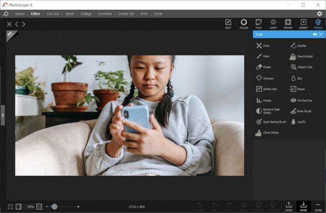Switch to the Print tab
This screenshot has height=213, width=326.
click(144, 13)
